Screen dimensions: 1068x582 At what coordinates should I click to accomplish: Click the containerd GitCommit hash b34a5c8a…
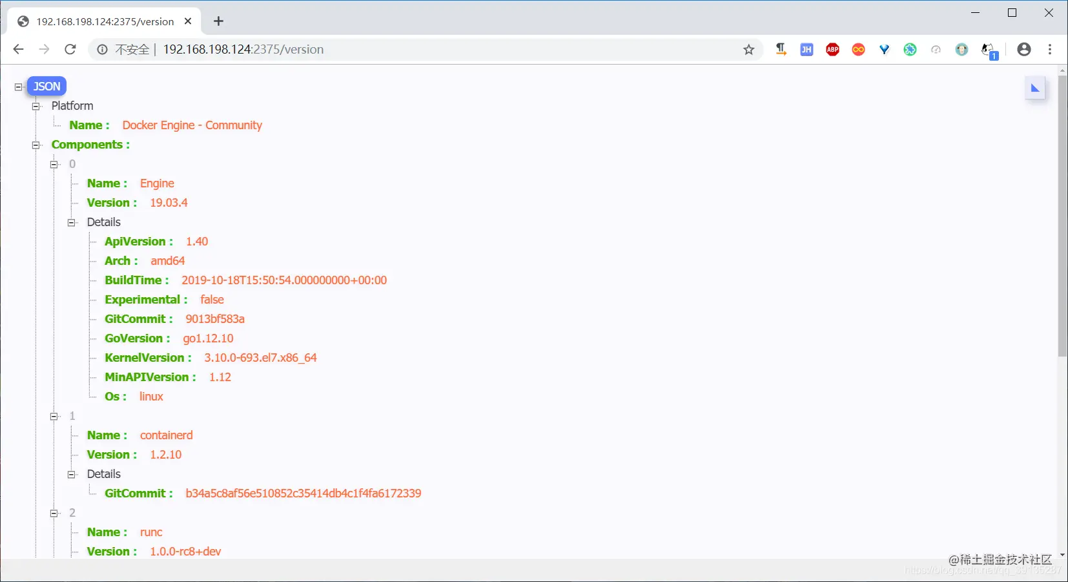pyautogui.click(x=303, y=494)
